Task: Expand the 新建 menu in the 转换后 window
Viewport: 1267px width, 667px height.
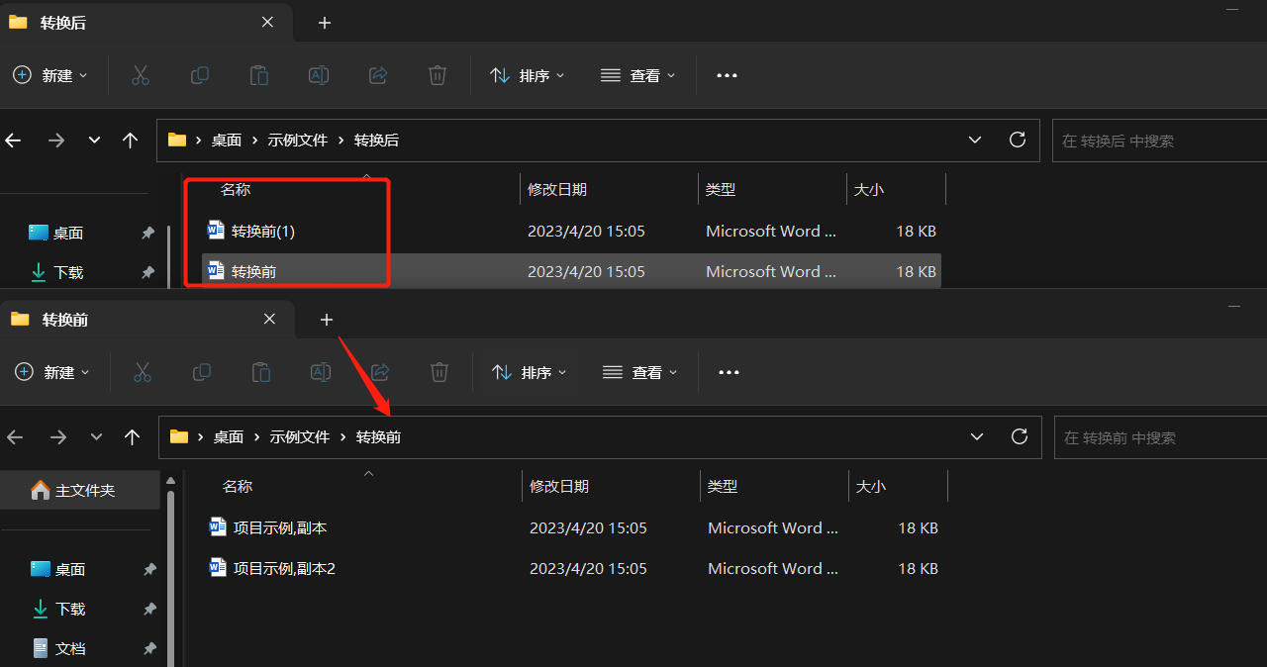Action: coord(50,75)
